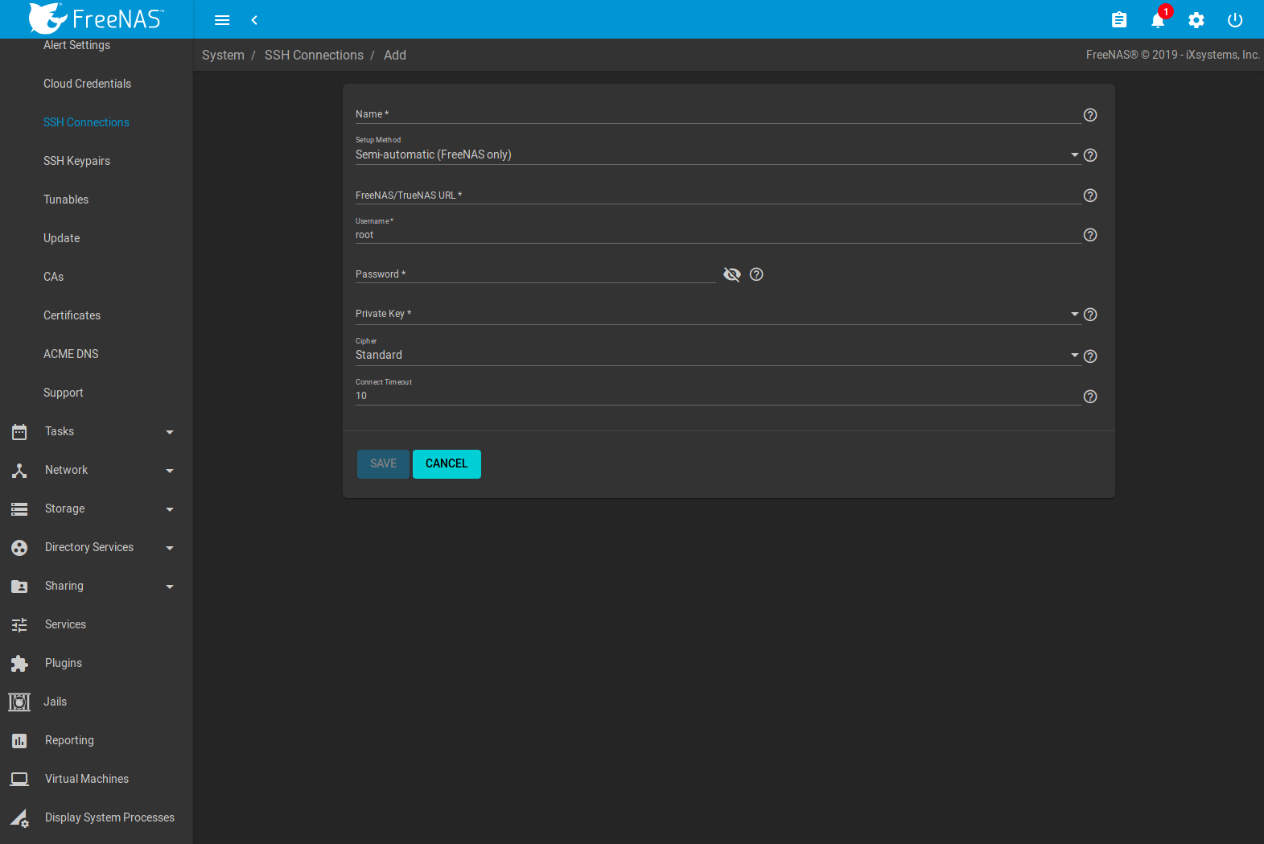The width and height of the screenshot is (1264, 844).
Task: Click the Cancel button
Action: pos(447,464)
